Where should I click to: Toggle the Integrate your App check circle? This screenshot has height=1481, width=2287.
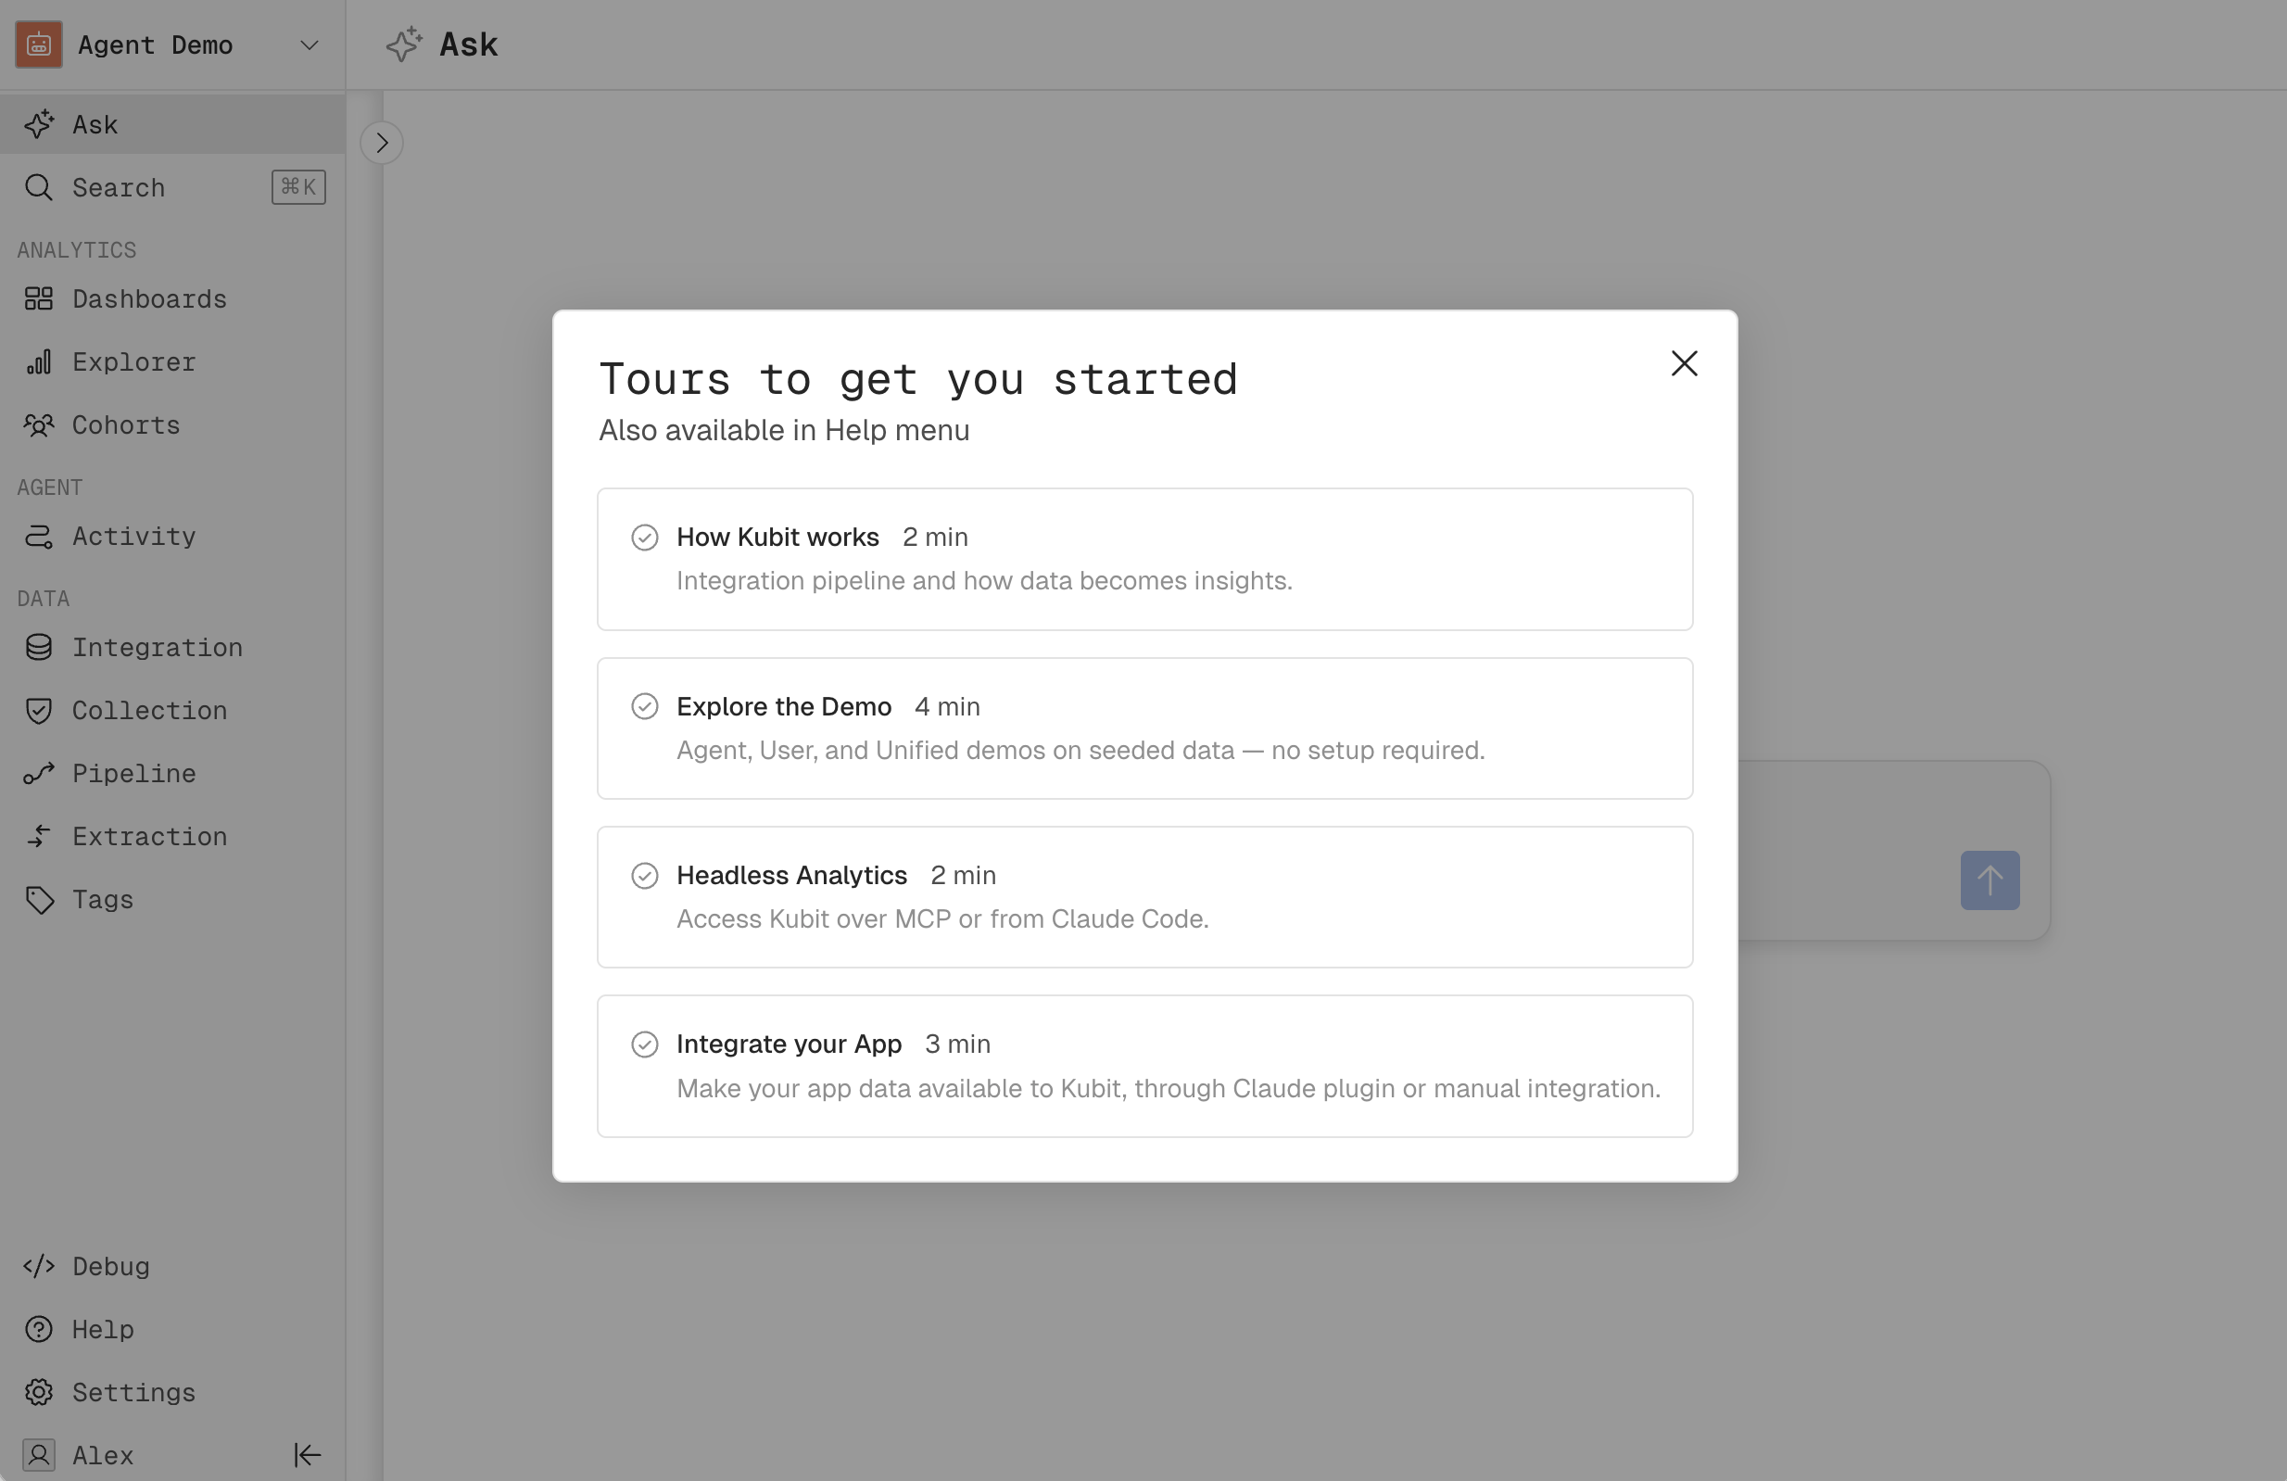[x=644, y=1044]
